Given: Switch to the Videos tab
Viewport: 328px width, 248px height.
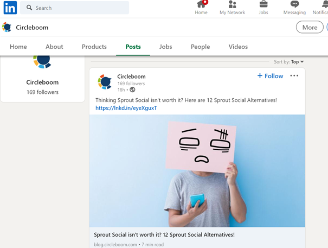Looking at the screenshot, I should 238,47.
